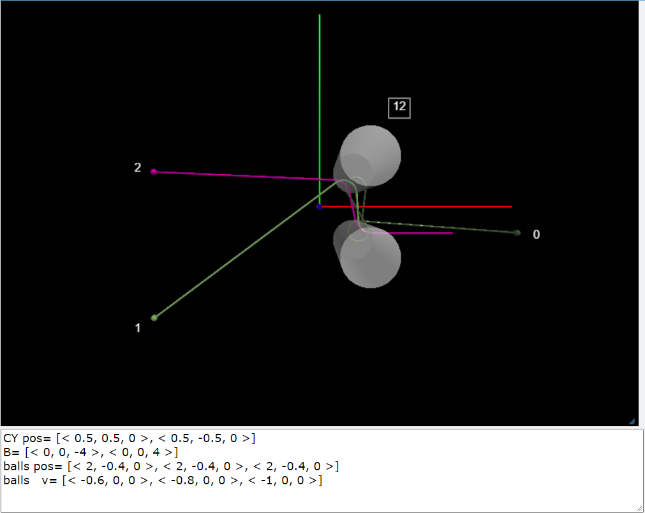Select the upper gray cylinder
This screenshot has height=513, width=645.
[371, 155]
